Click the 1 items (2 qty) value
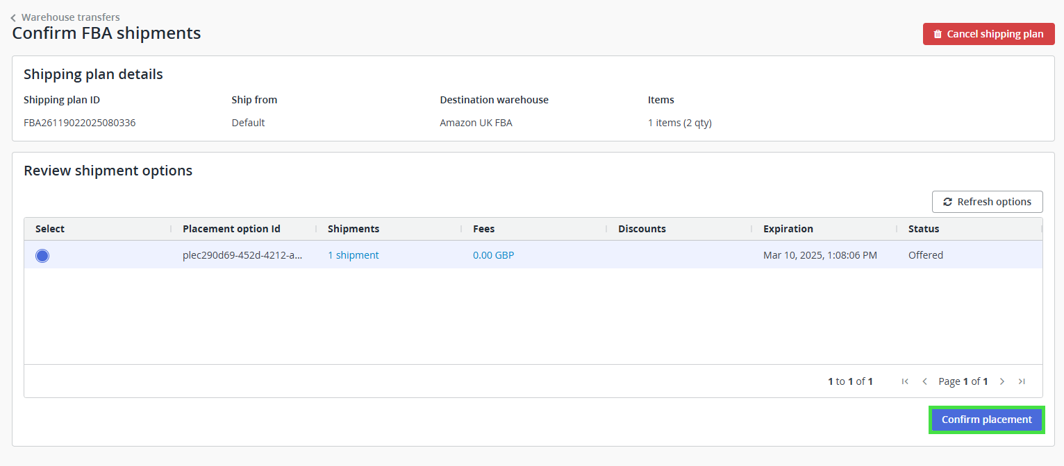The image size is (1064, 466). pyautogui.click(x=680, y=123)
